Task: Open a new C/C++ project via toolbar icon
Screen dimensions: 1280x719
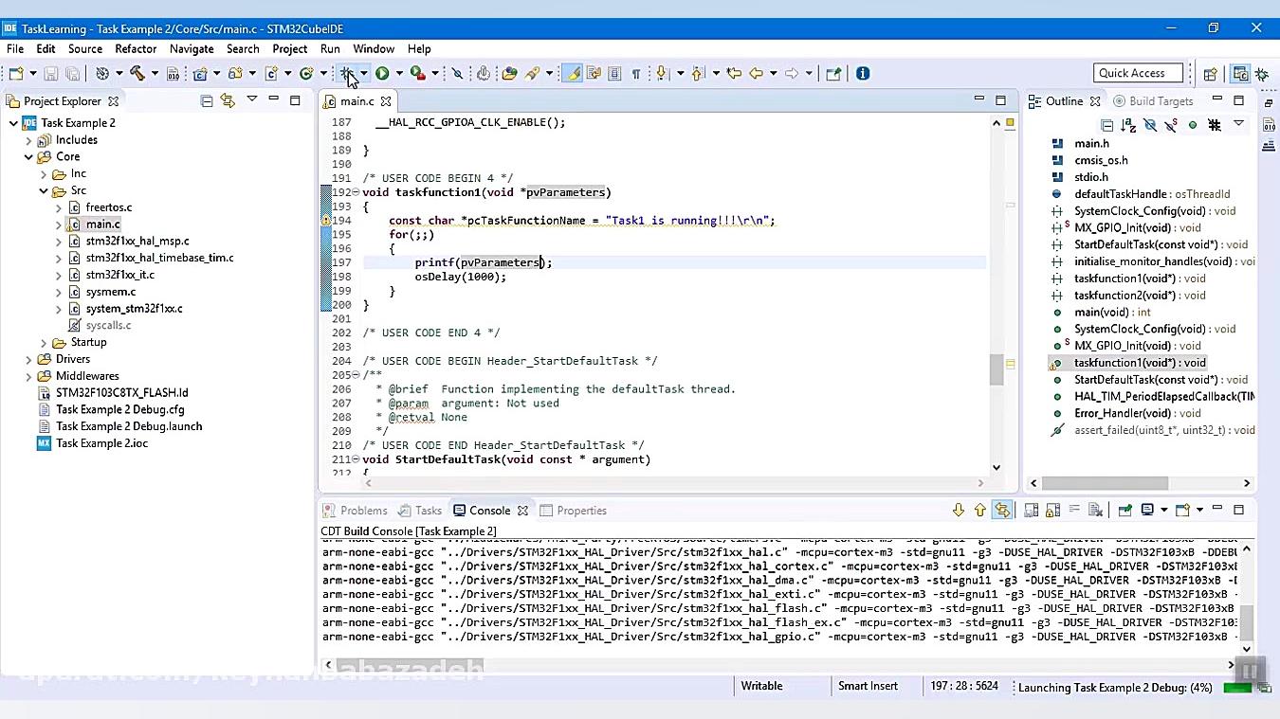Action: pyautogui.click(x=199, y=73)
